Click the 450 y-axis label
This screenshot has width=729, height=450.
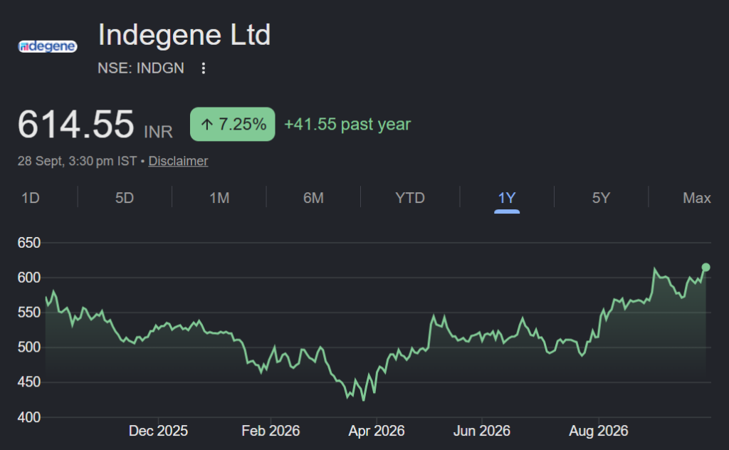click(28, 382)
